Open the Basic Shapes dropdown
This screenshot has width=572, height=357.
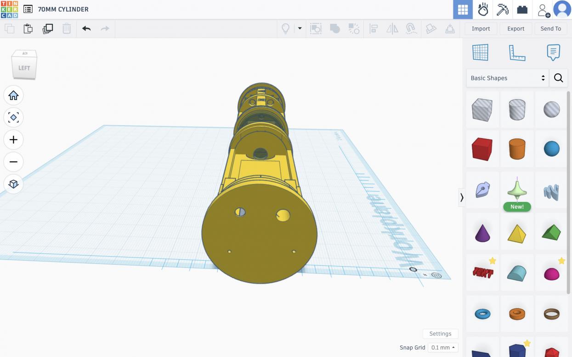507,78
